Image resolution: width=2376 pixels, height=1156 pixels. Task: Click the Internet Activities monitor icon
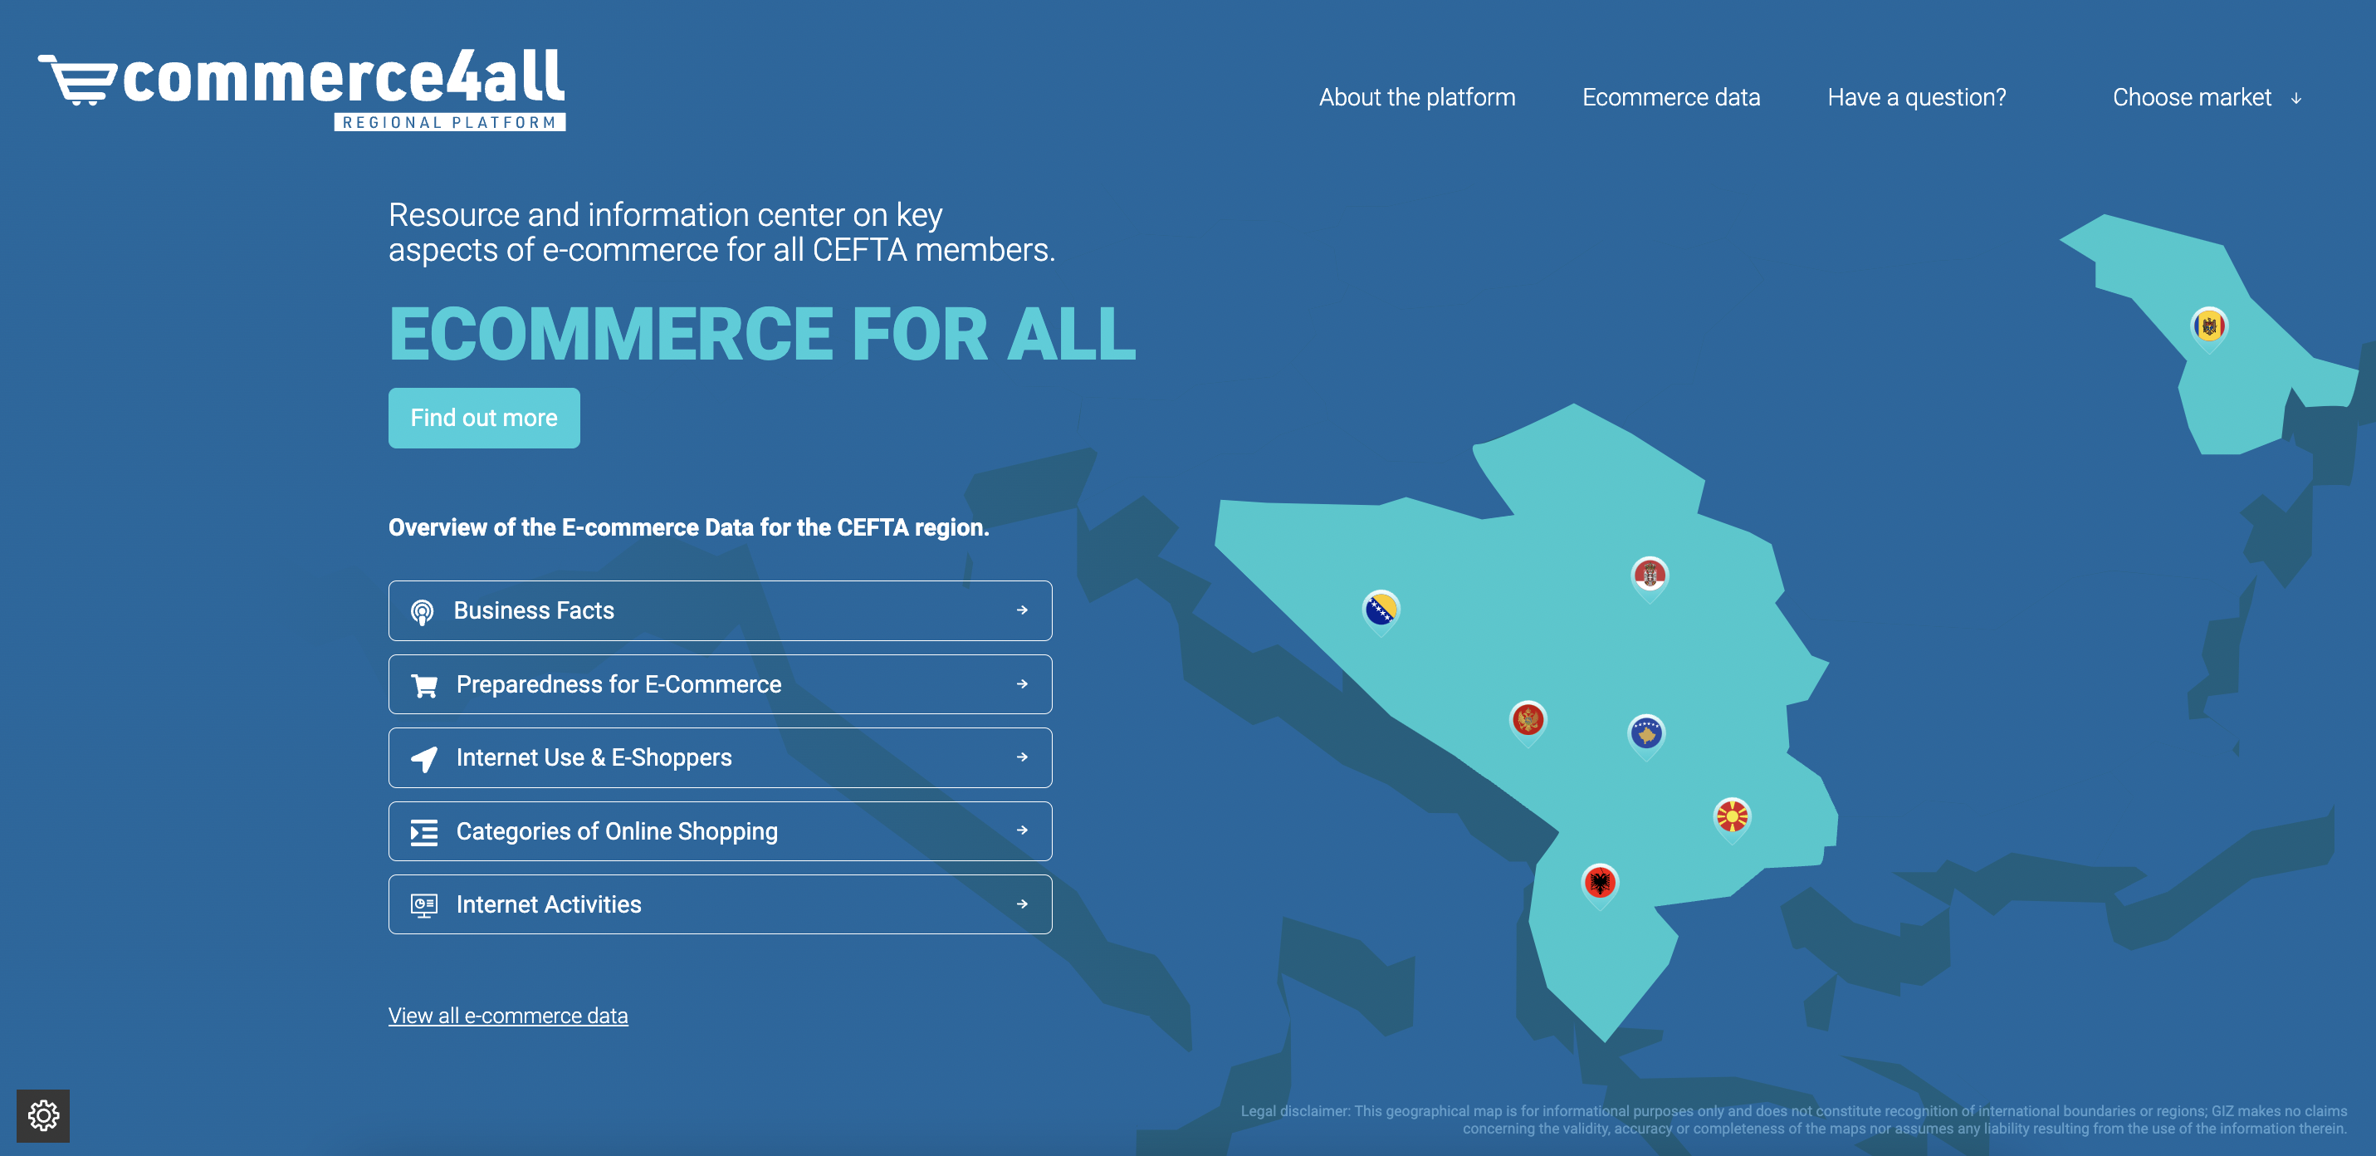pos(424,905)
